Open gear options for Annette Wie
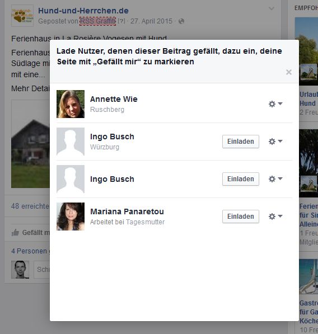Viewport: 318px width, 334px height. point(275,104)
